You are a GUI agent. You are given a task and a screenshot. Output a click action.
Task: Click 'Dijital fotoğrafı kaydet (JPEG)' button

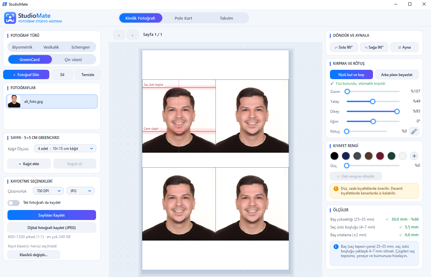pos(52,228)
